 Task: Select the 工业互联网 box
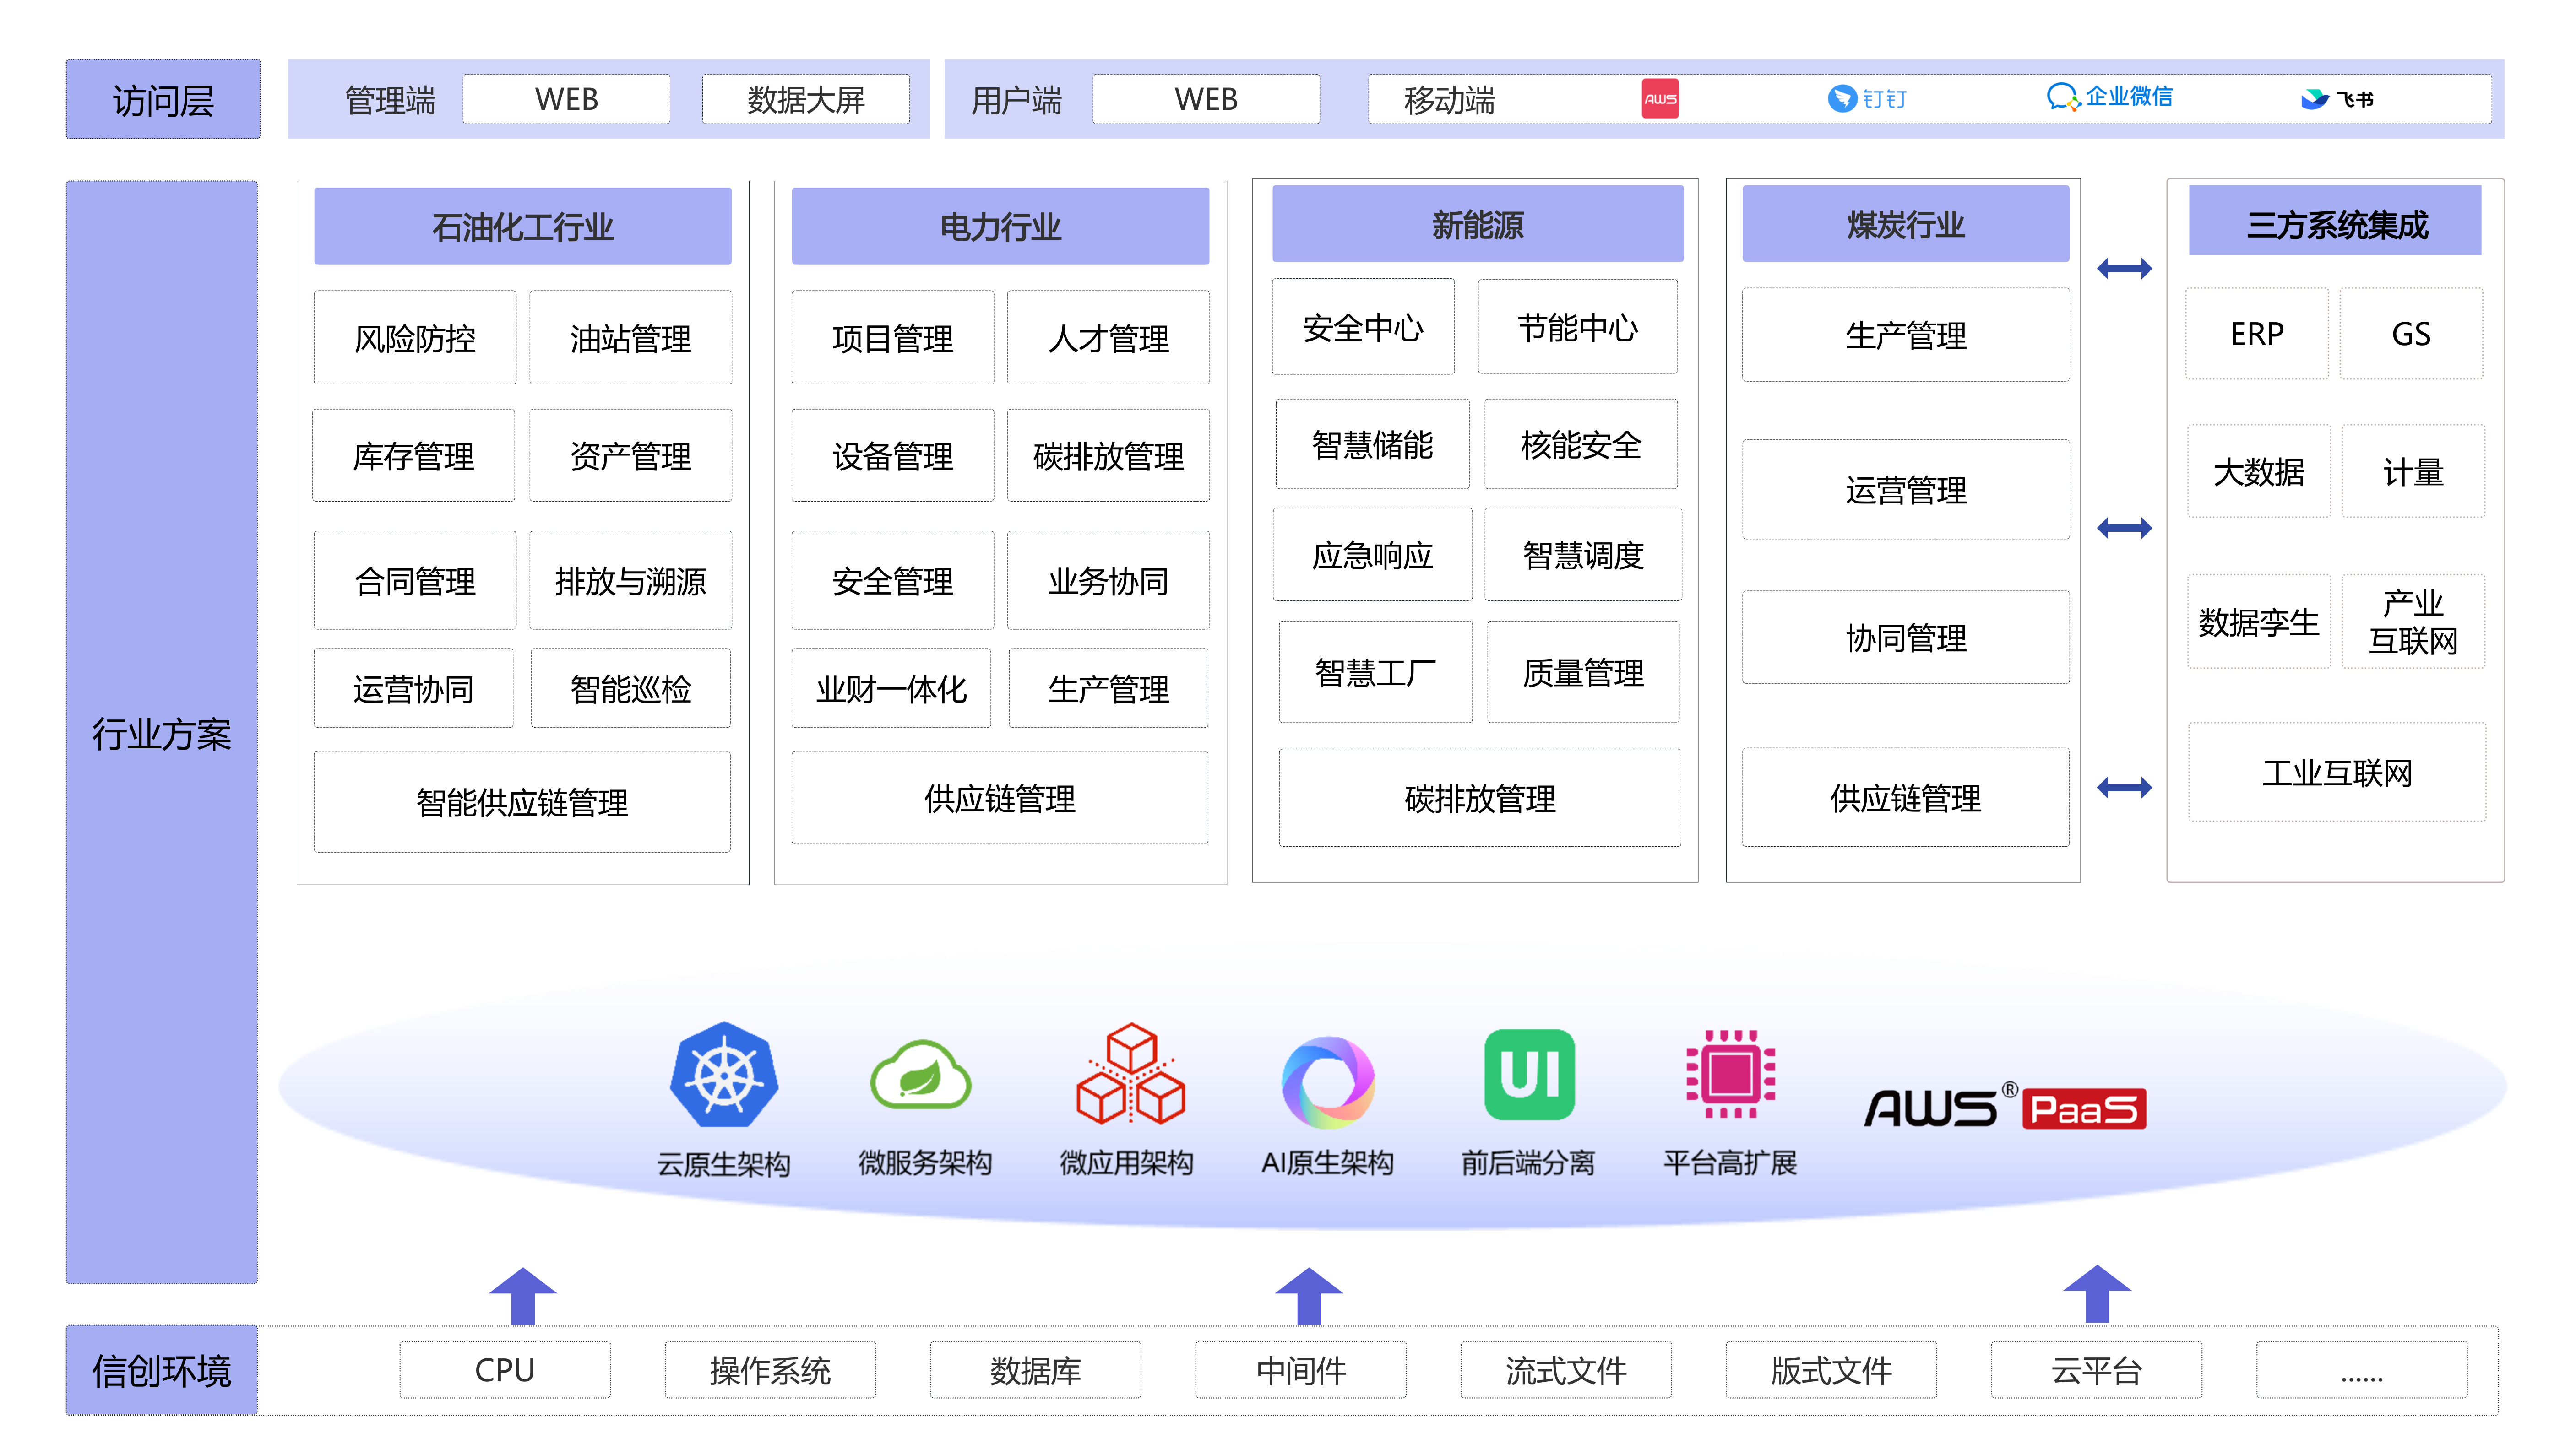[2337, 773]
